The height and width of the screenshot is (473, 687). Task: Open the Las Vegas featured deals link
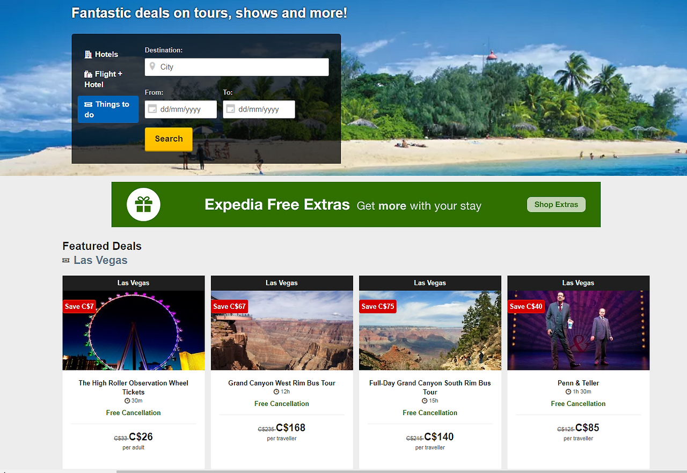(x=100, y=260)
